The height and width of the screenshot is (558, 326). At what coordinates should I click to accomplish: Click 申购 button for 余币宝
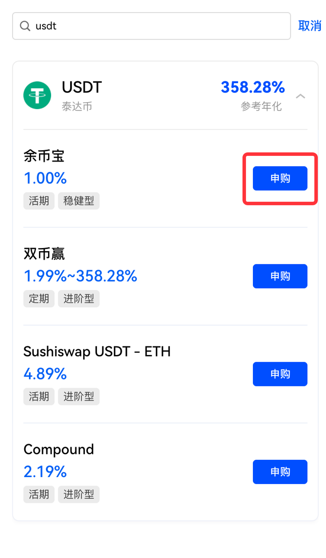[280, 178]
